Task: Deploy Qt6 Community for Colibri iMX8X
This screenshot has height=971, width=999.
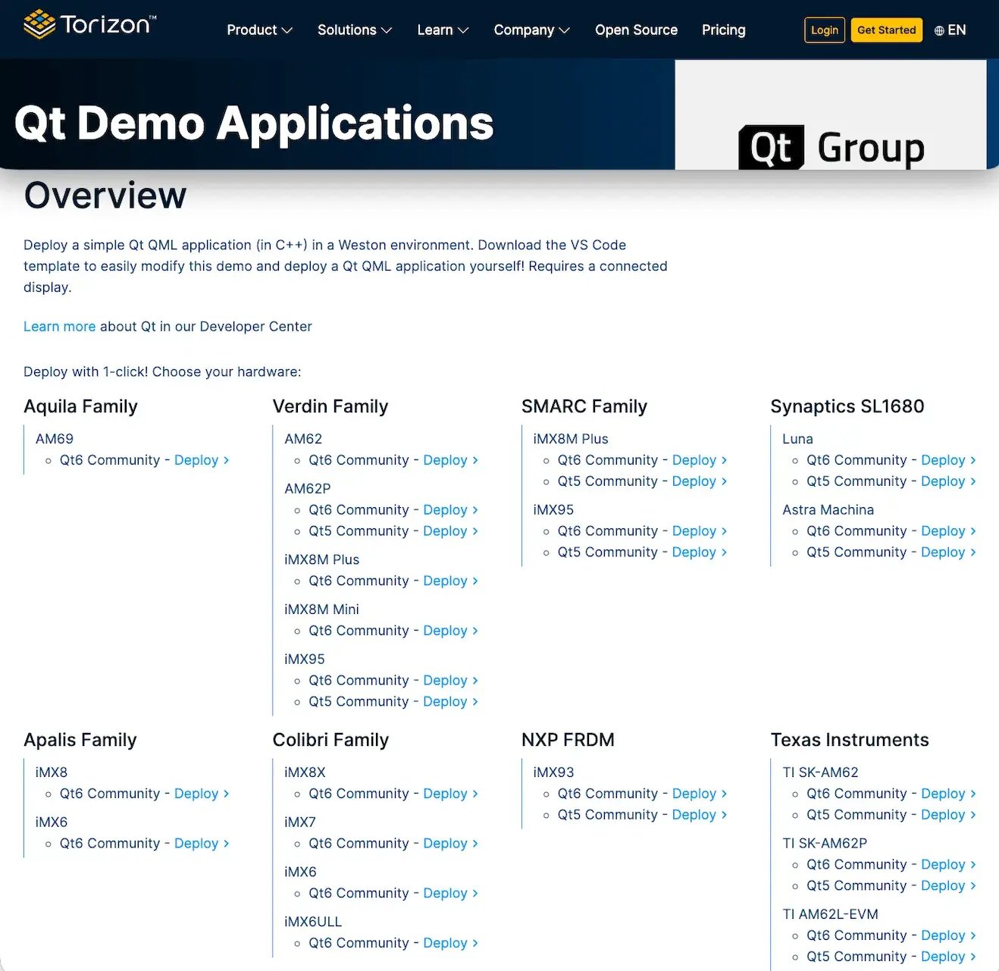Action: tap(446, 793)
